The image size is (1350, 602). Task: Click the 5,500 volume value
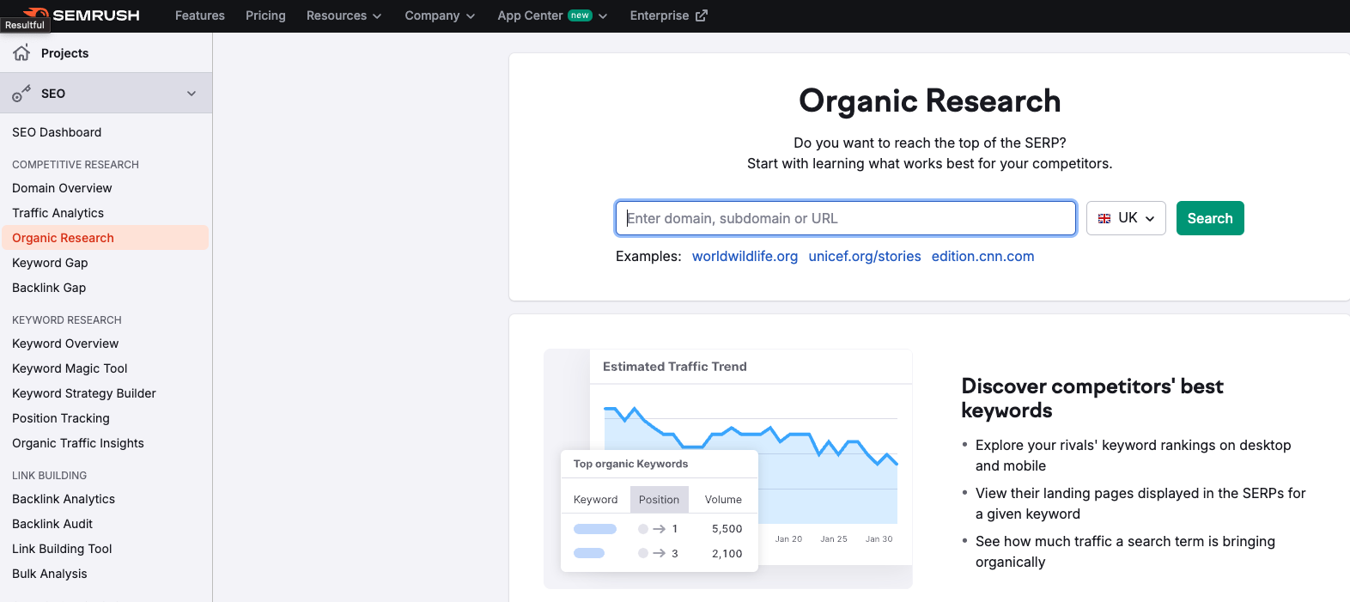pos(727,529)
